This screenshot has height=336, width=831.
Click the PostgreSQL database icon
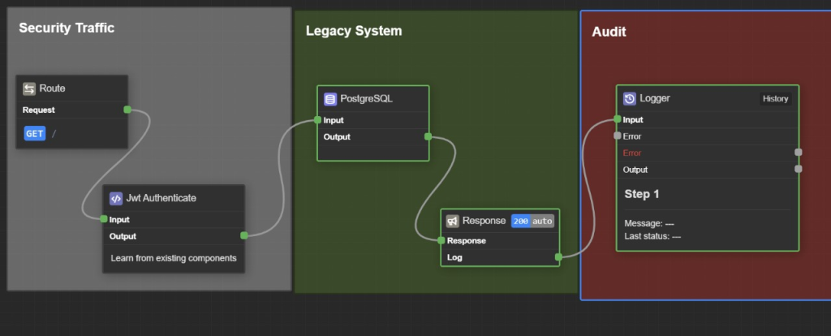(x=330, y=99)
